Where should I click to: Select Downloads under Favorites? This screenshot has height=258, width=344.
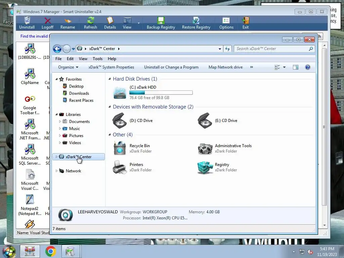pos(79,93)
